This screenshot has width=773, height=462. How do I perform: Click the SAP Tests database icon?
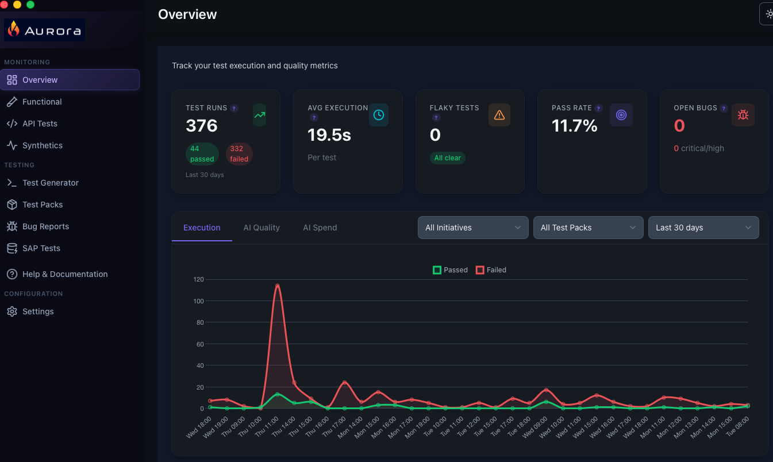point(12,248)
